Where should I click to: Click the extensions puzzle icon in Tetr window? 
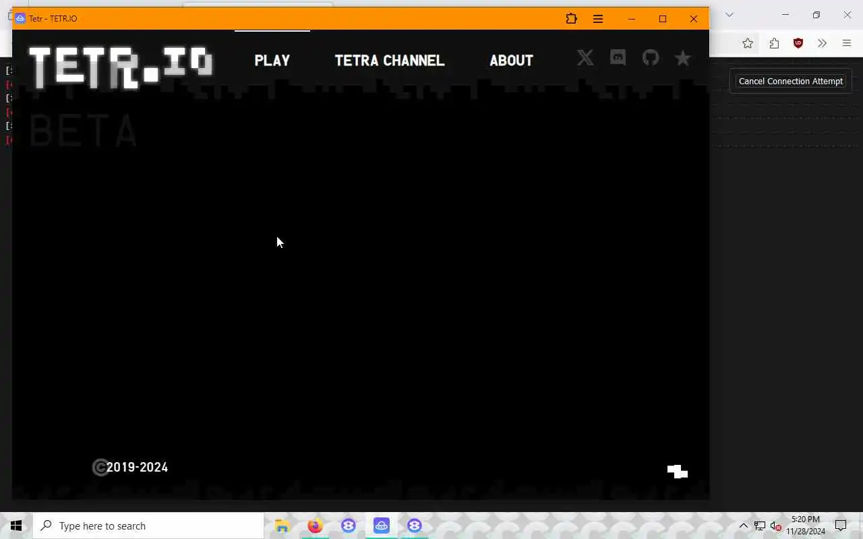pos(571,19)
